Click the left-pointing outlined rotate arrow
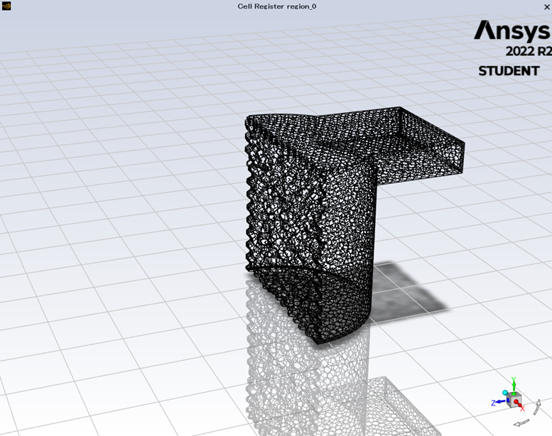Viewport: 552px width, 436px height. [x=521, y=423]
